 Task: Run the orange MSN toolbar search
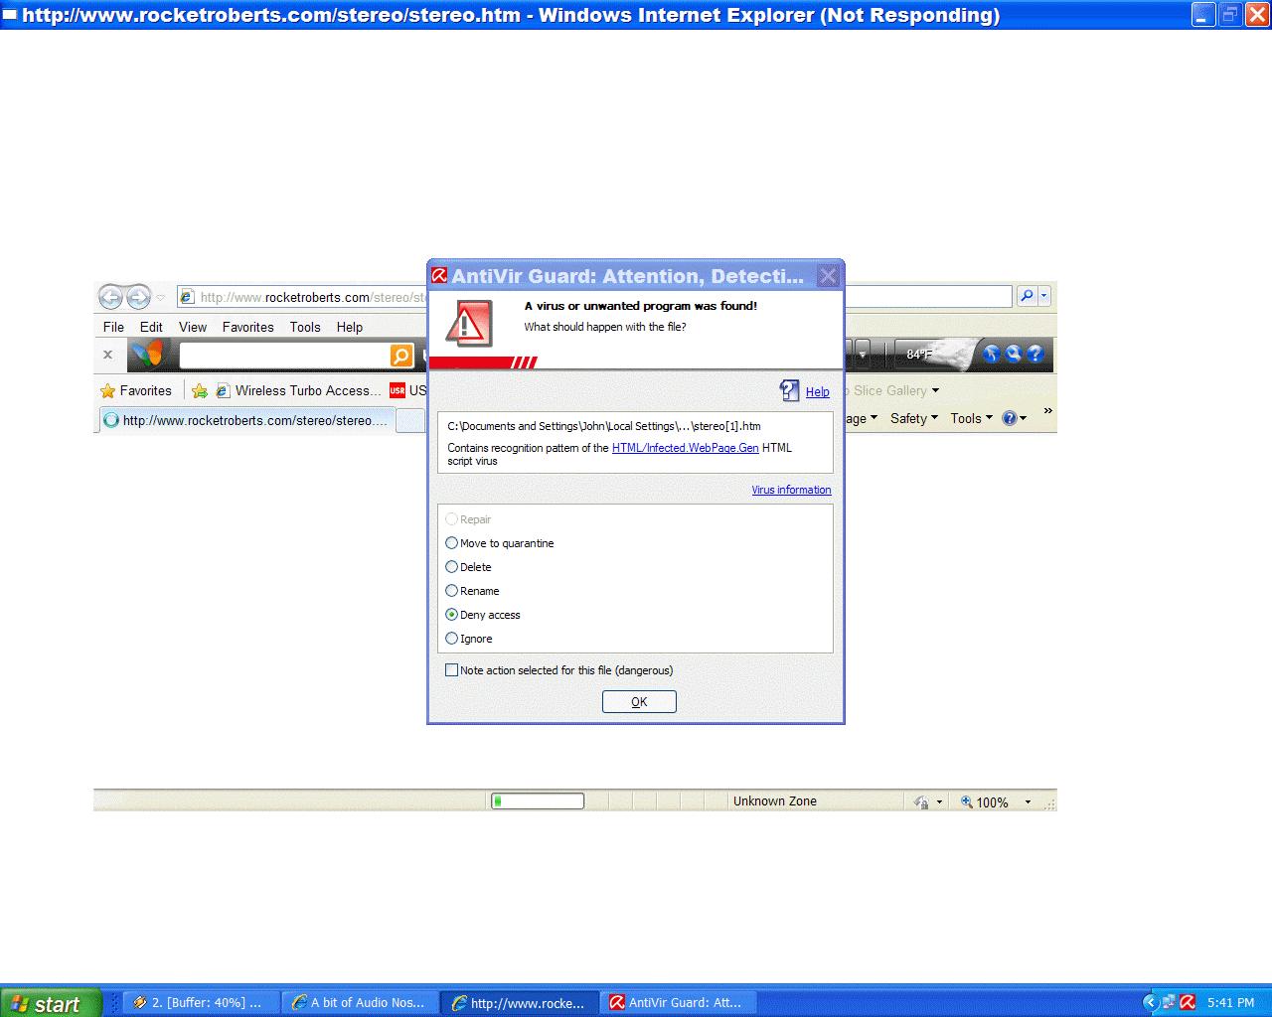coord(401,355)
